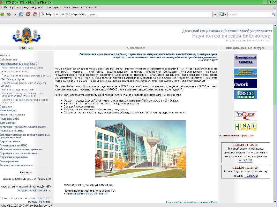
Task: Collapse the Информационные ресурсы sidebar section
Action: point(18,64)
